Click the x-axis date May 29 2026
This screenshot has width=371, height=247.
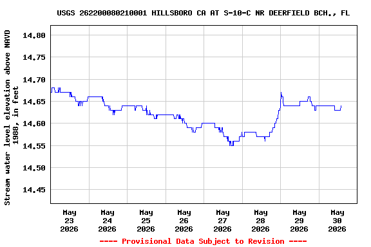299,221
